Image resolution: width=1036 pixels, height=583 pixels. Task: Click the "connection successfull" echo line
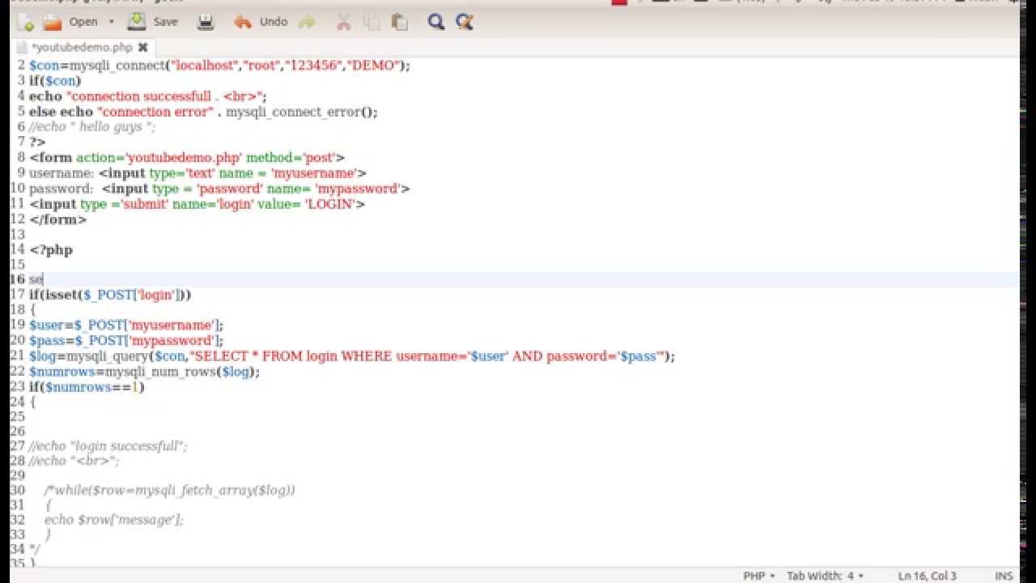tap(148, 96)
